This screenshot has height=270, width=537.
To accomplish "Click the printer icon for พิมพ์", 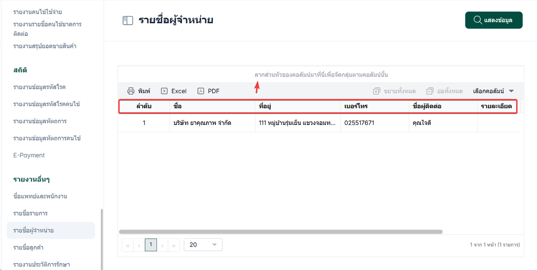I will pos(131,91).
